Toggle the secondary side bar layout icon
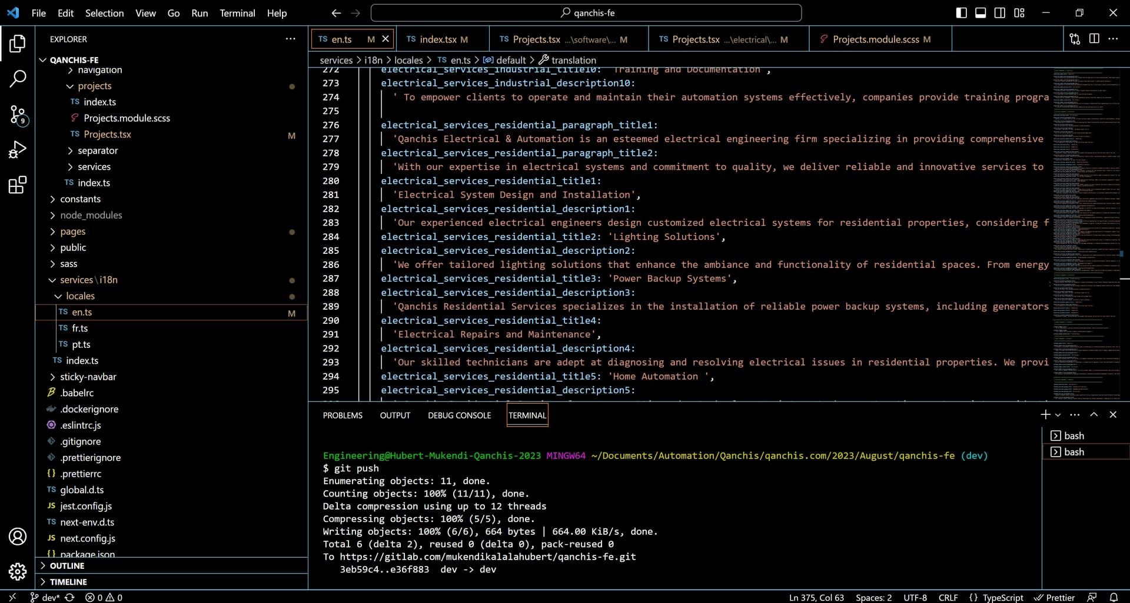1130x603 pixels. [x=1000, y=13]
